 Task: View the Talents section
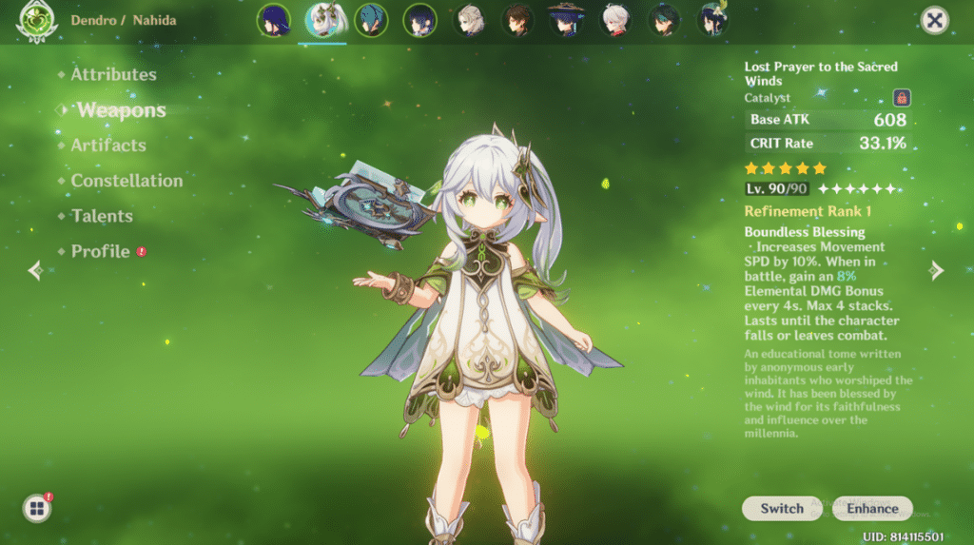[102, 216]
